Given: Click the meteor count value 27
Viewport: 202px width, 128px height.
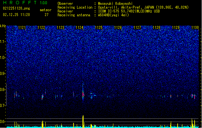Looking at the screenshot, I should [x=47, y=15].
